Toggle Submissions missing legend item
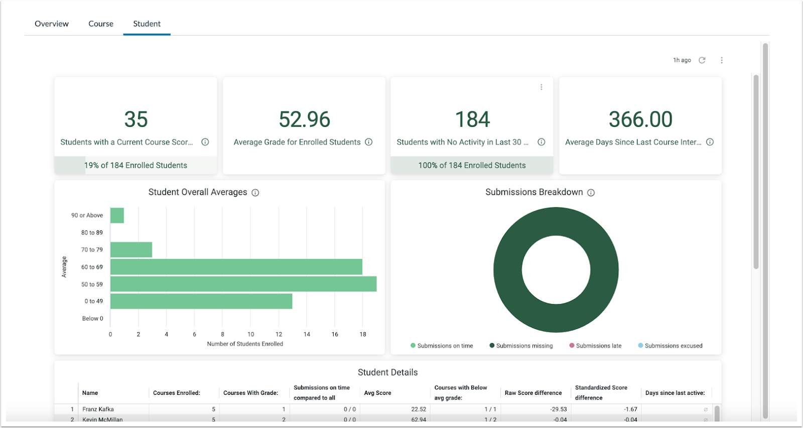803x428 pixels. click(x=521, y=346)
